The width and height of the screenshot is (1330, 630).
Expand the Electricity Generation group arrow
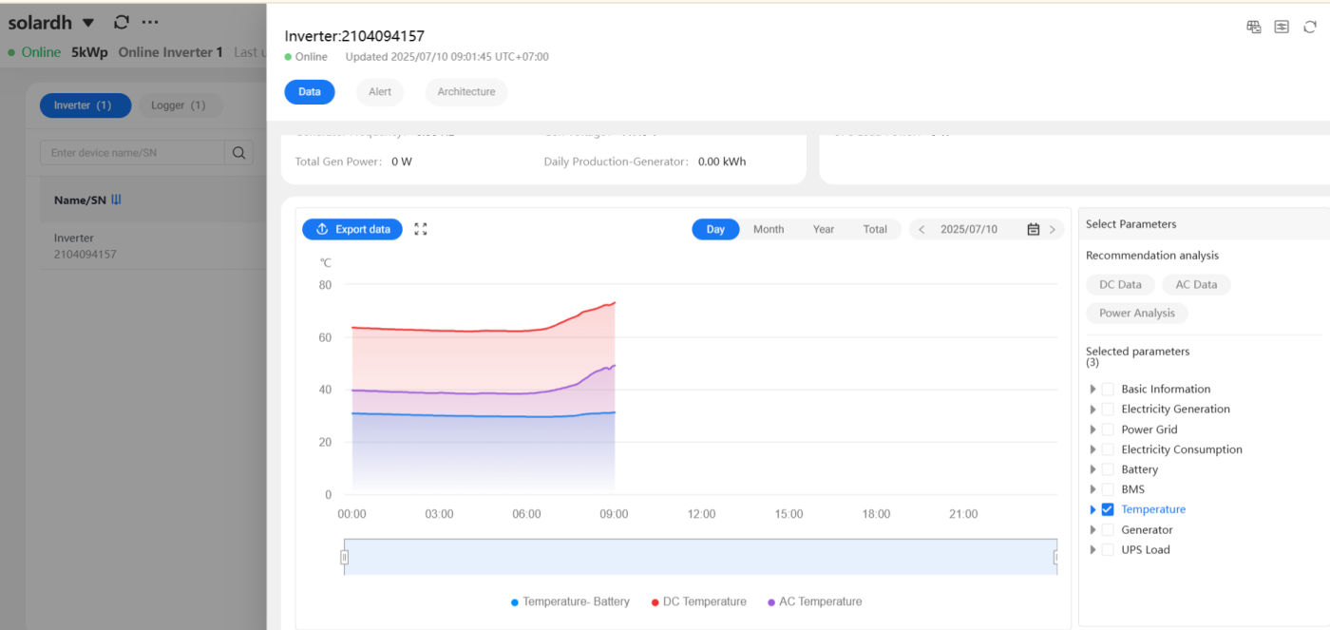point(1092,410)
